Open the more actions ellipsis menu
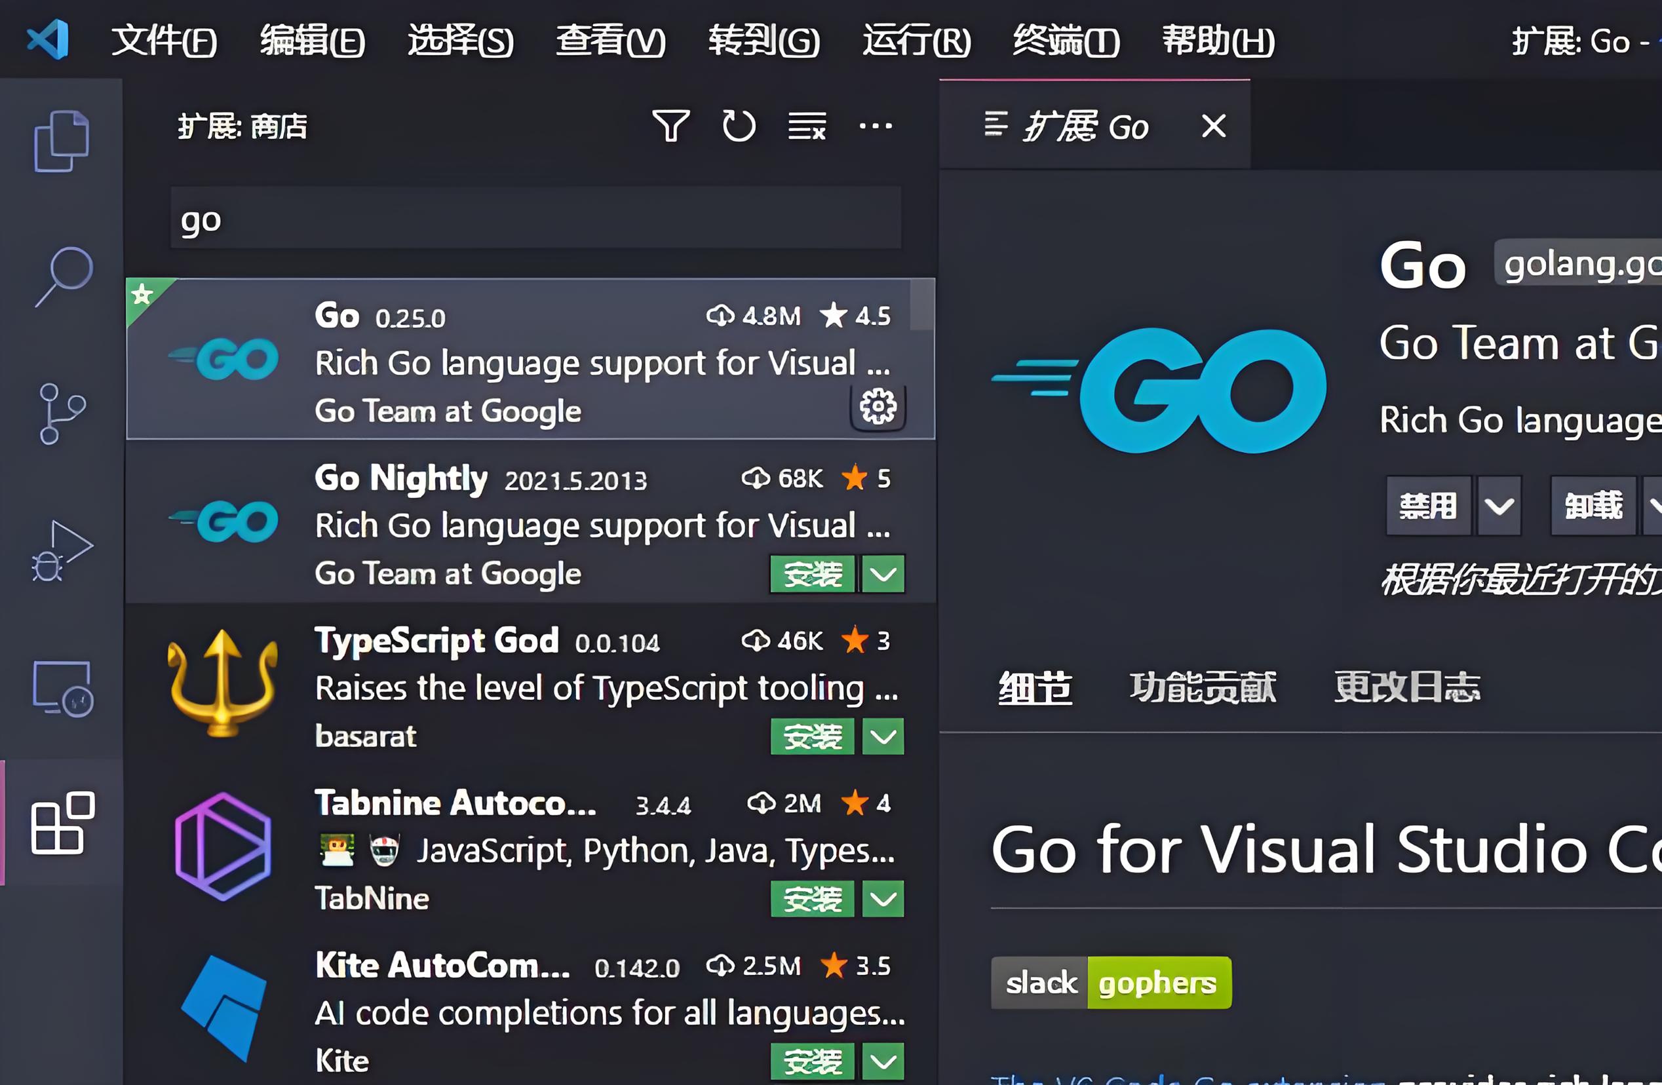 pyautogui.click(x=875, y=126)
